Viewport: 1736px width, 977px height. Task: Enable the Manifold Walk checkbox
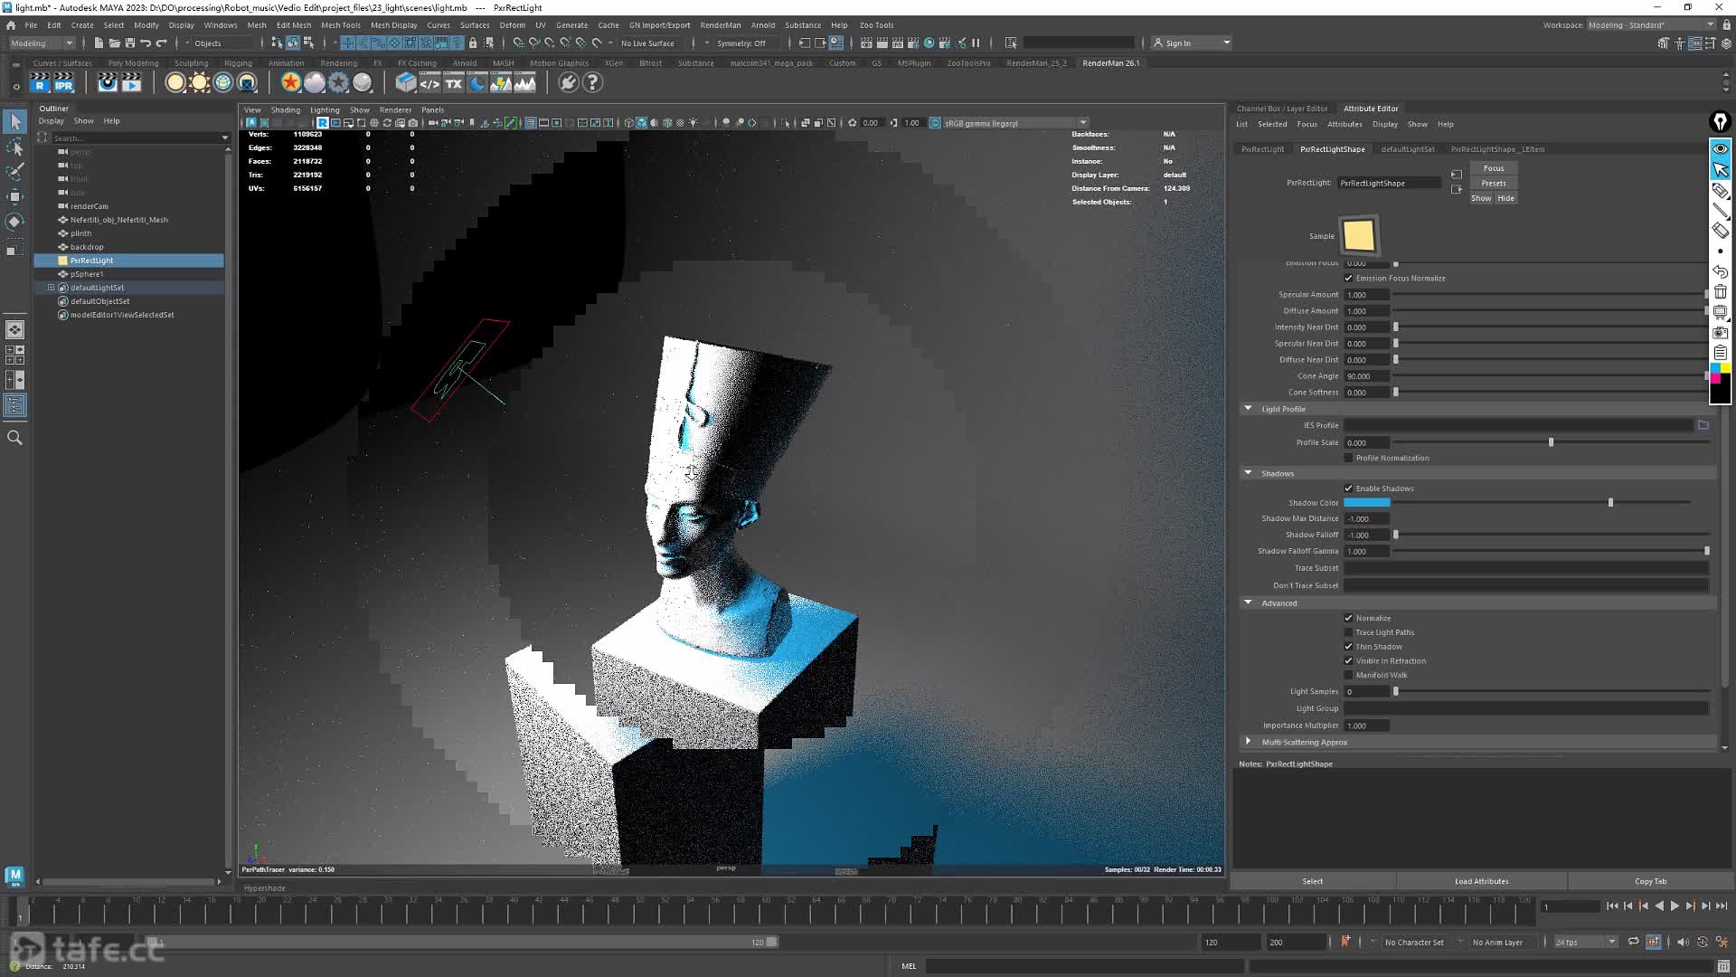click(x=1348, y=676)
